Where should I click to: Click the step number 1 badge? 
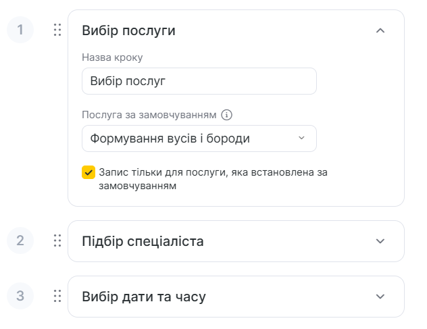click(20, 30)
